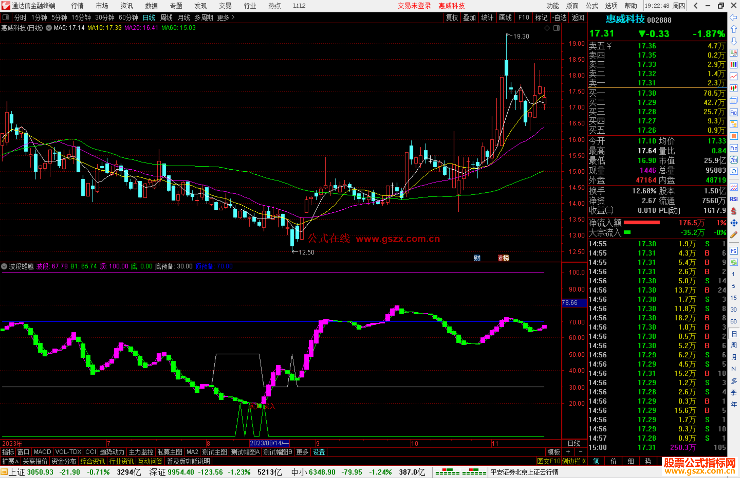The image size is (740, 478).
Task: Expand the 更多 periods dropdown
Action: [226, 17]
